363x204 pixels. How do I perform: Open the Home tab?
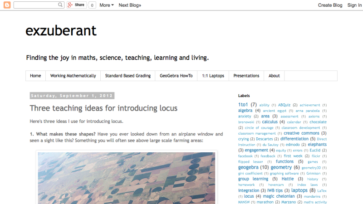tap(35, 76)
